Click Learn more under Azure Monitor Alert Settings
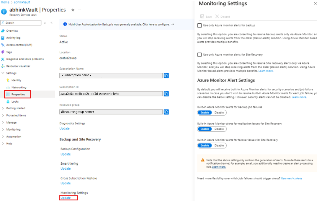Screen dimensions: 317x201 (299, 97)
